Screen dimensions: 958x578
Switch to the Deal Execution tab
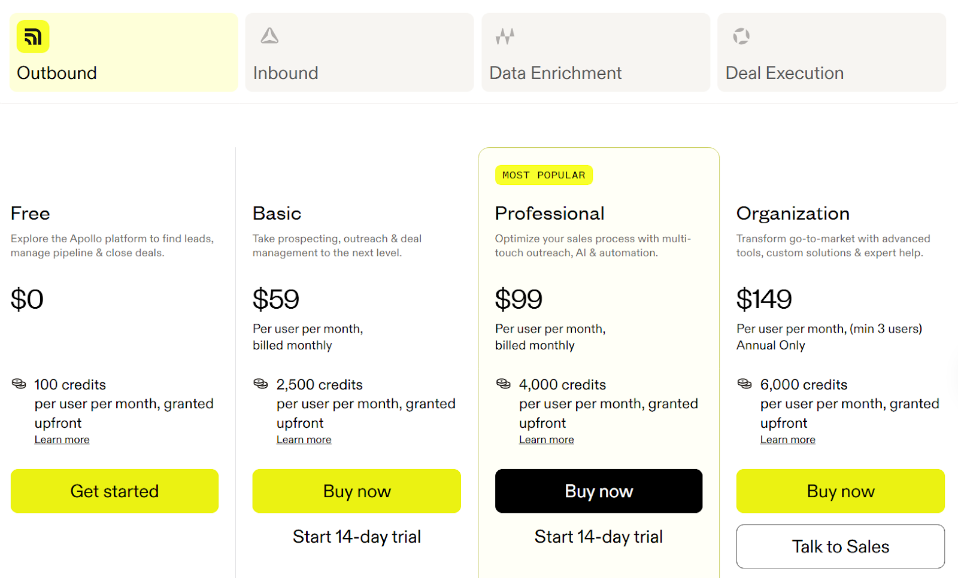[x=831, y=53]
